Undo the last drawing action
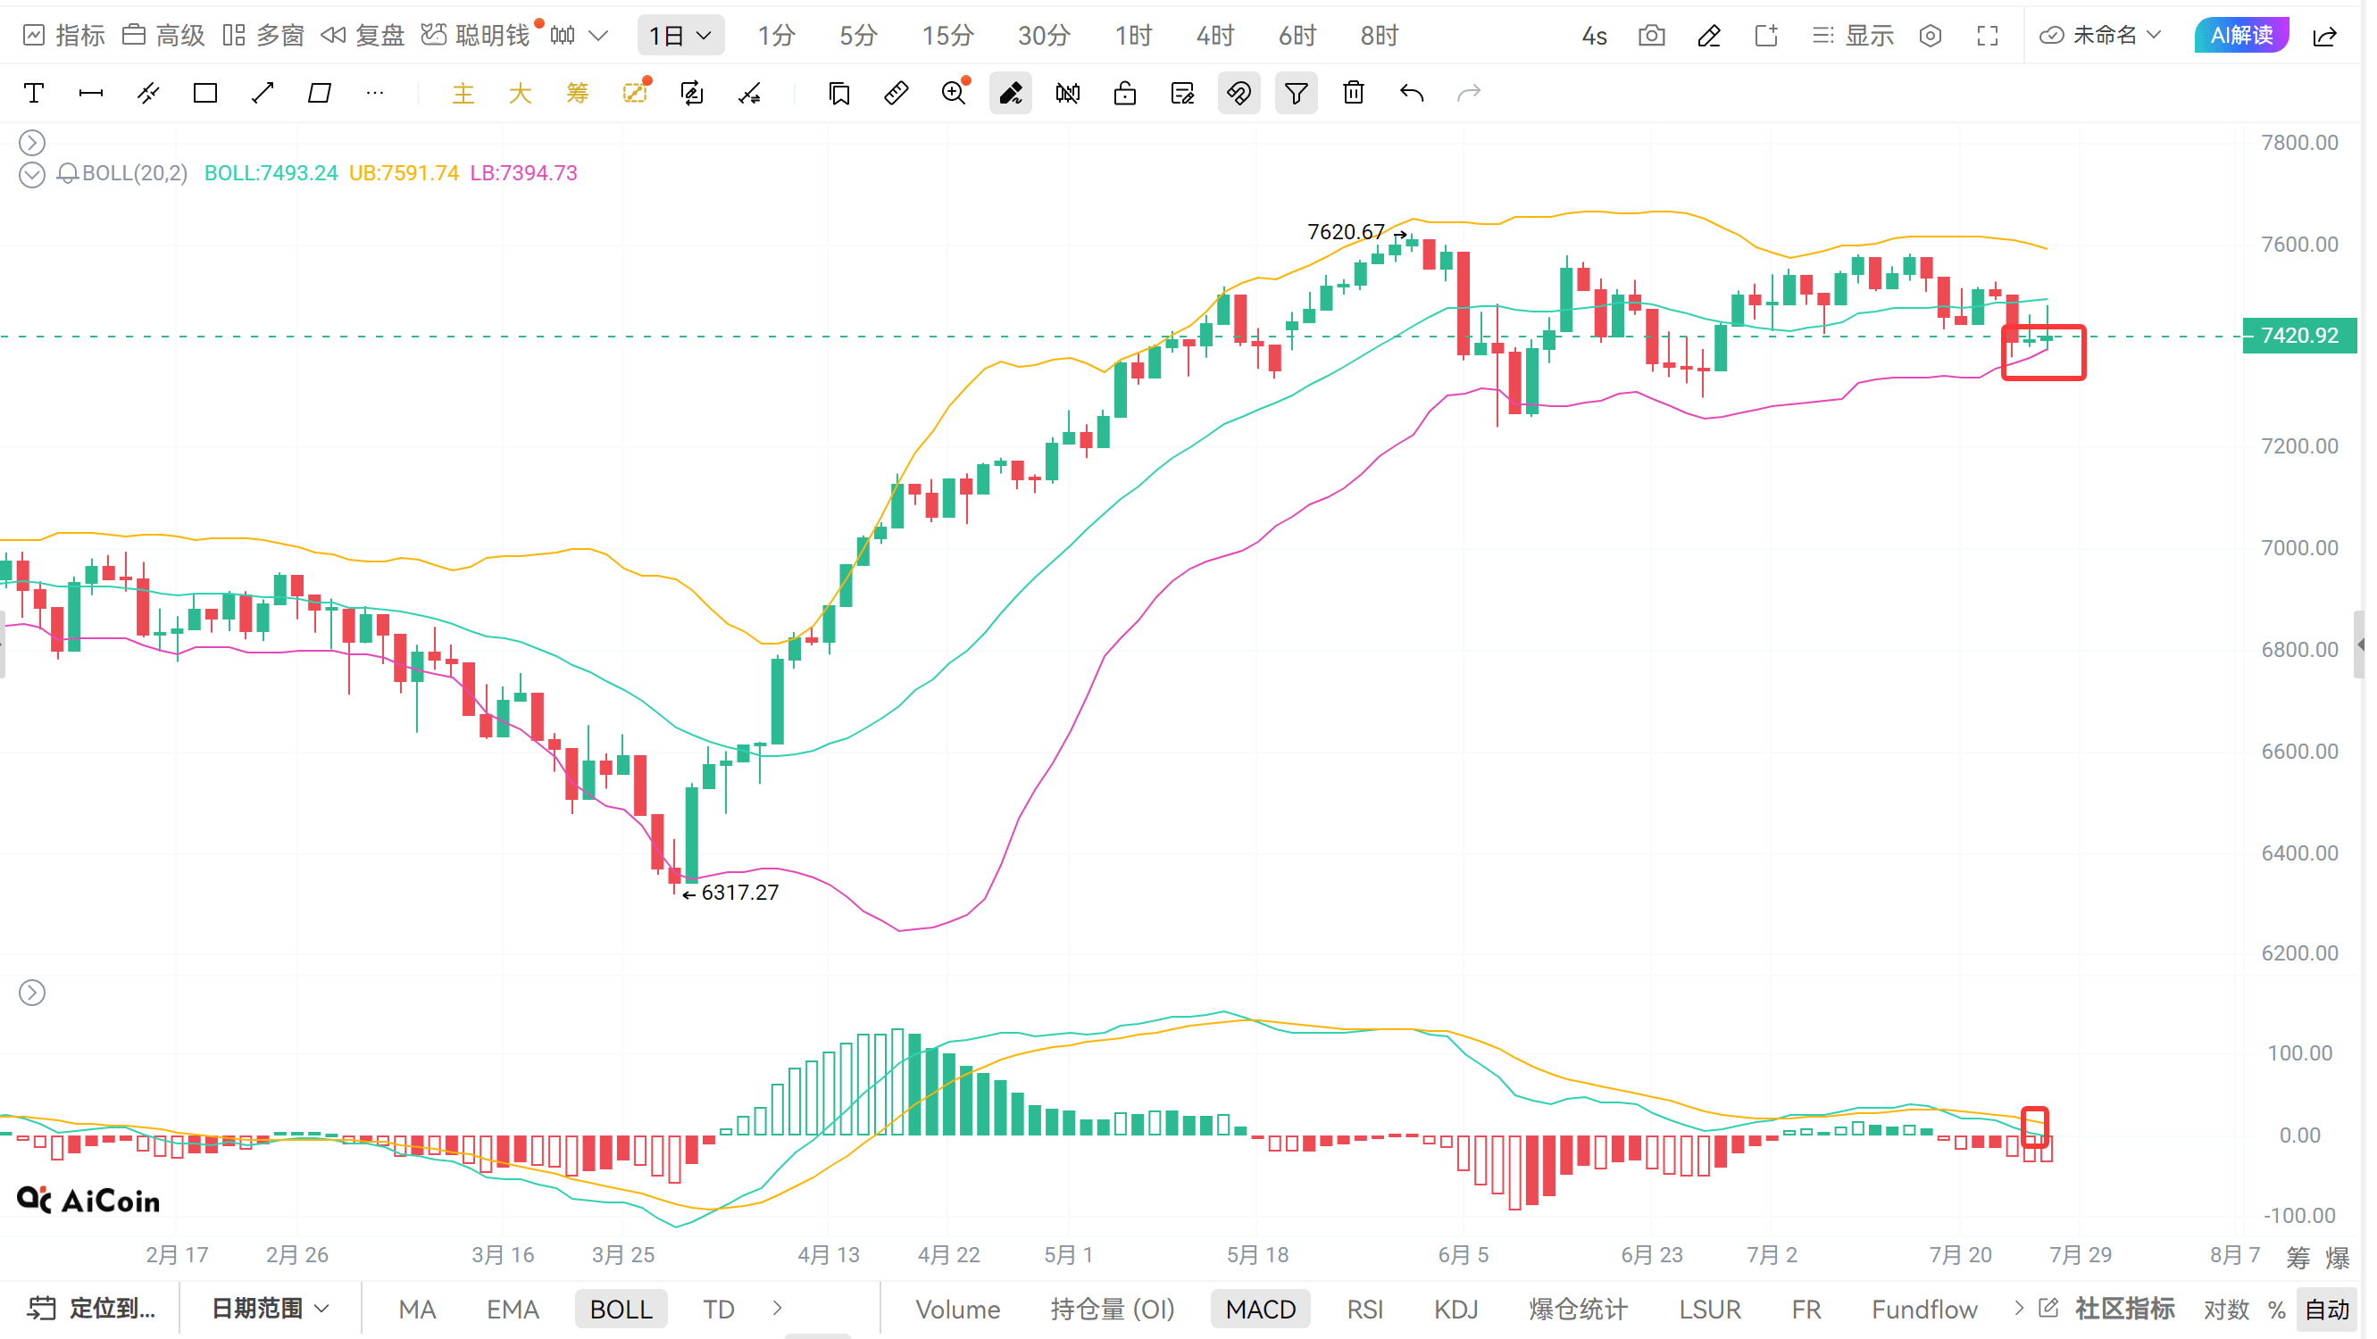2377x1339 pixels. pyautogui.click(x=1412, y=93)
